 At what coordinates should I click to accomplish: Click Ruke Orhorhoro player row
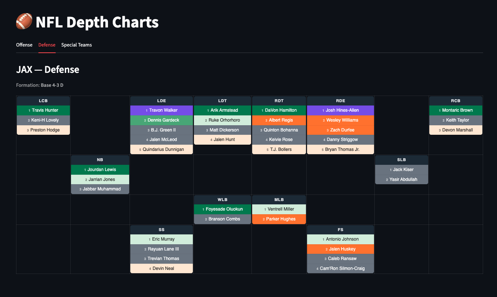[223, 120]
